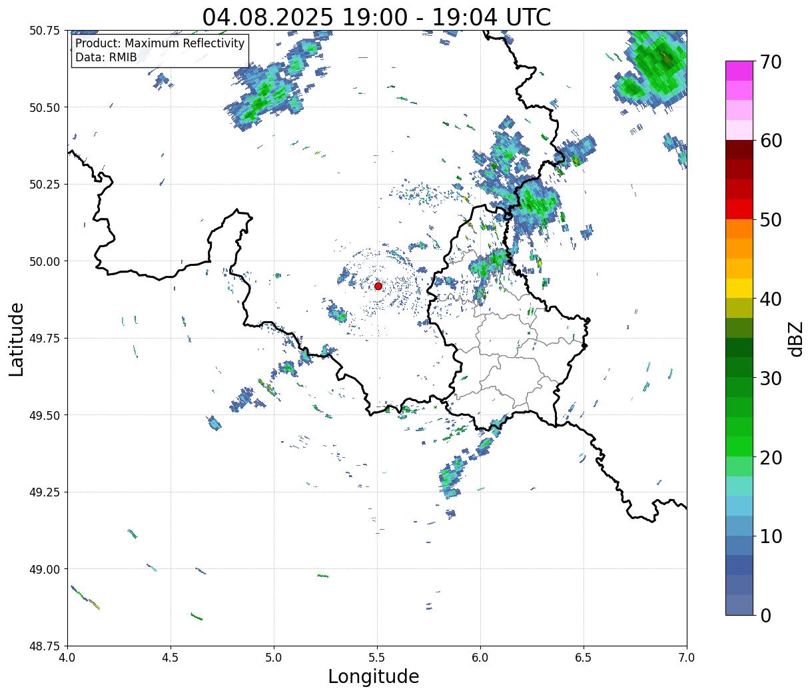The image size is (812, 693).
Task: Click the red radar location marker
Action: pyautogui.click(x=378, y=286)
